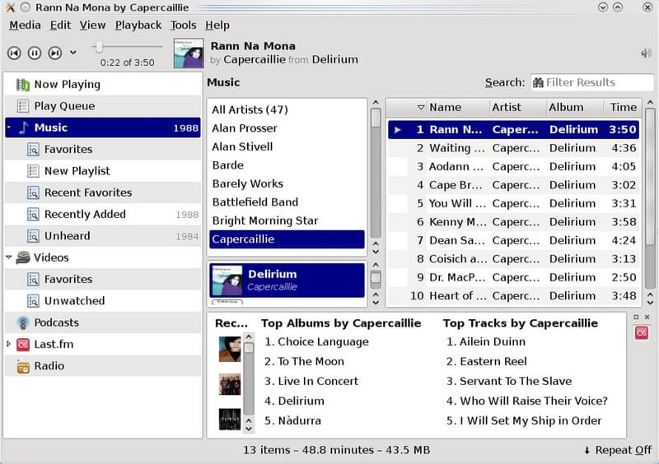Collapse the Music library tree
Image resolution: width=659 pixels, height=464 pixels.
(9, 128)
